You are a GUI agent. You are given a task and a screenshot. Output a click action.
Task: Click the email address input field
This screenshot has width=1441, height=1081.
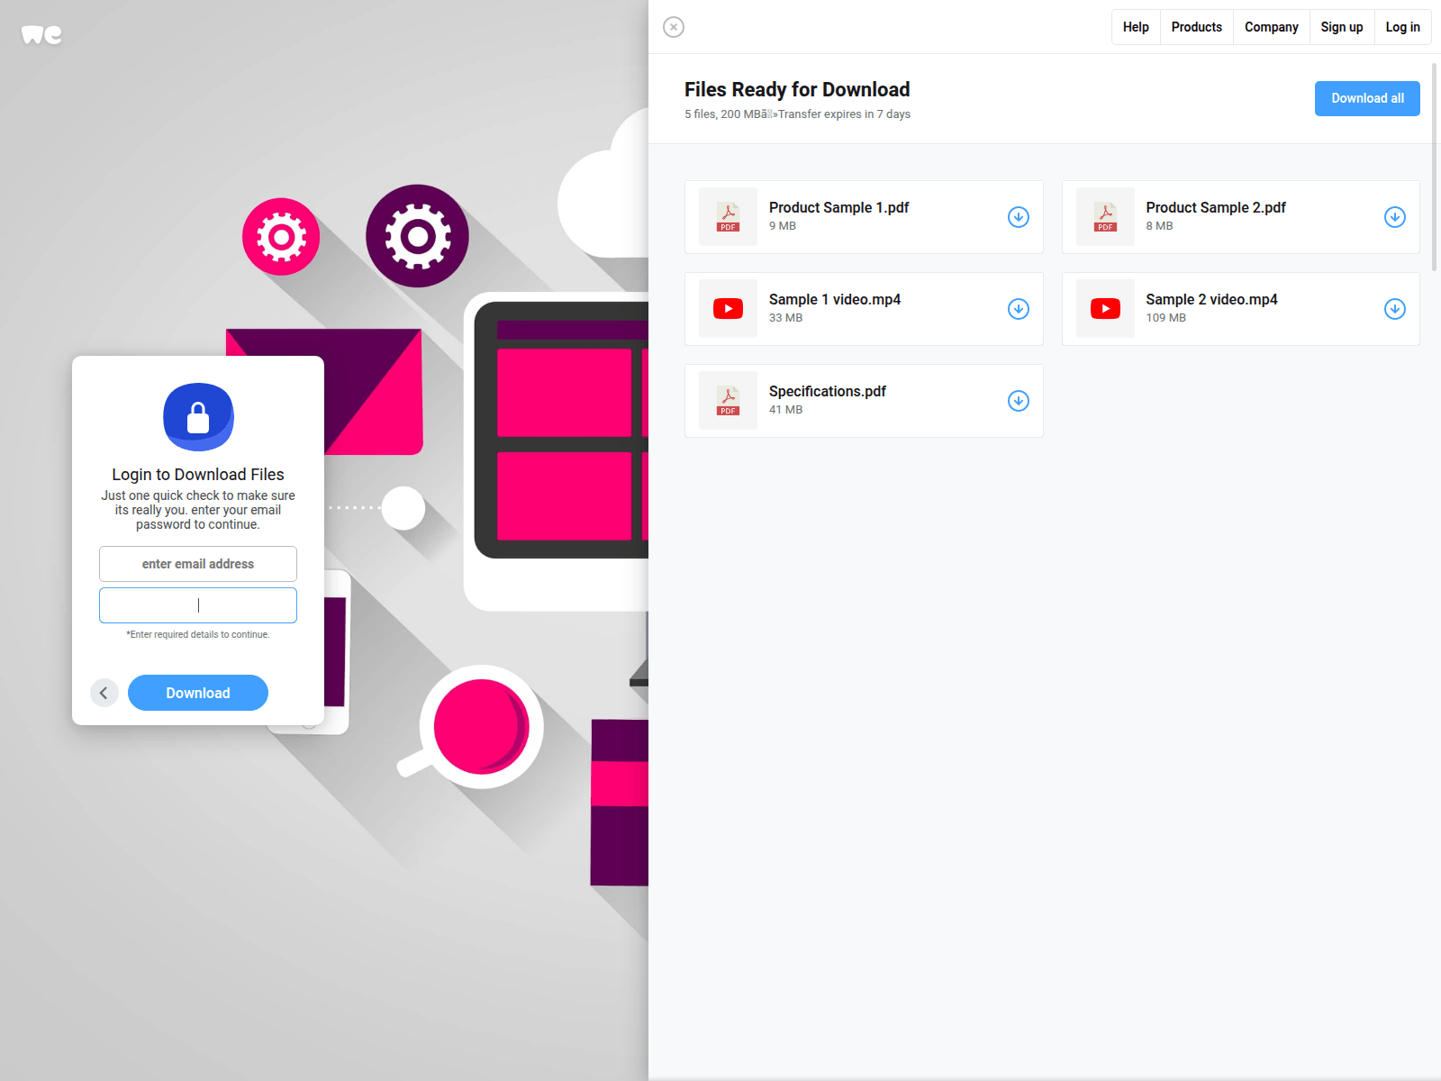click(198, 563)
